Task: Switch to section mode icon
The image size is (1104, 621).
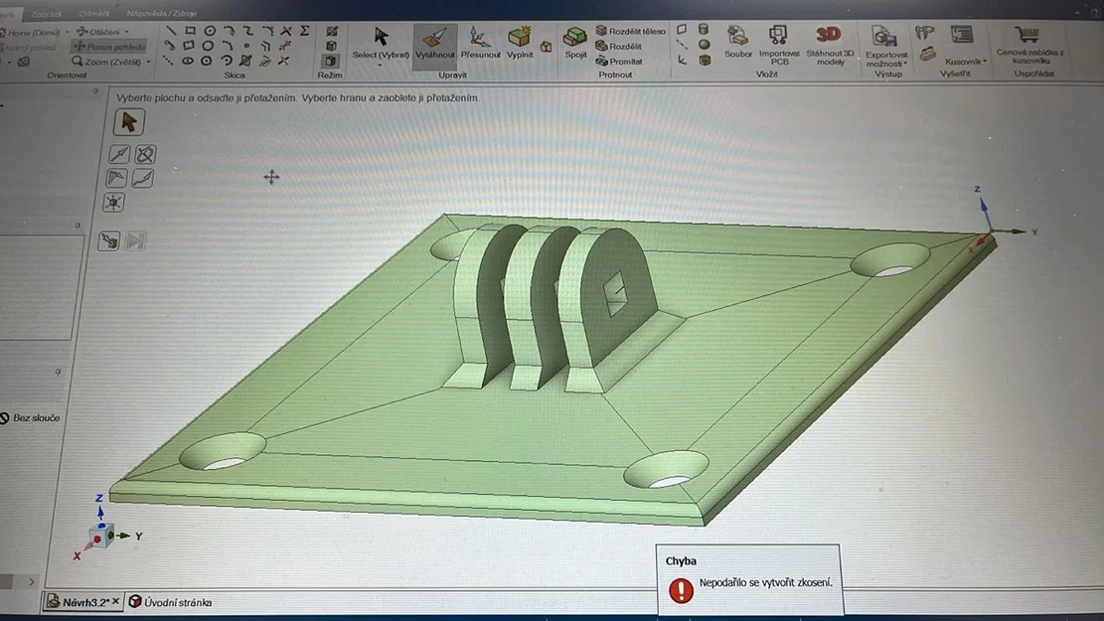Action: (331, 46)
